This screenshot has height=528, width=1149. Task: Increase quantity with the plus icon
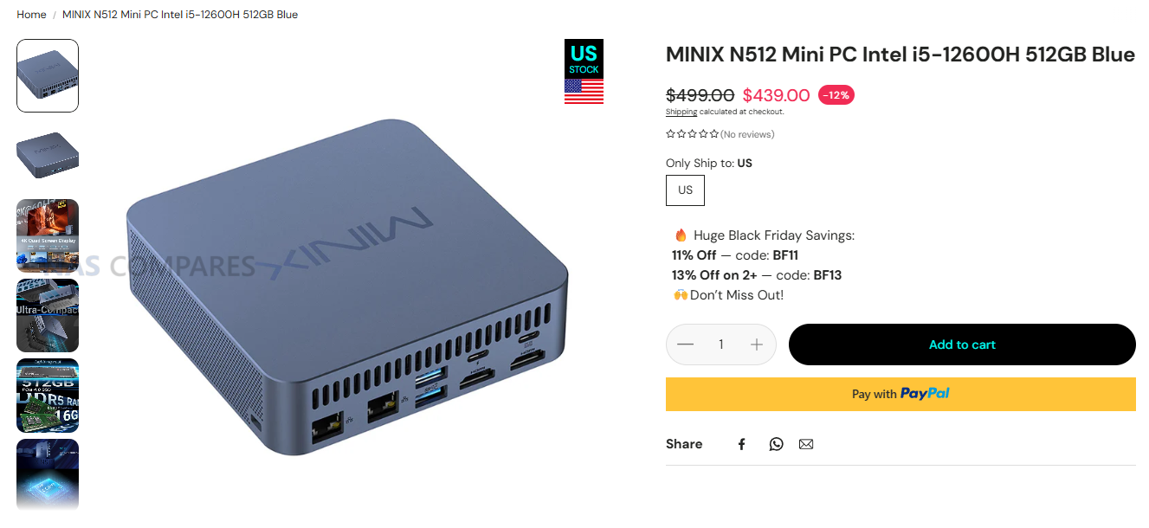click(757, 344)
